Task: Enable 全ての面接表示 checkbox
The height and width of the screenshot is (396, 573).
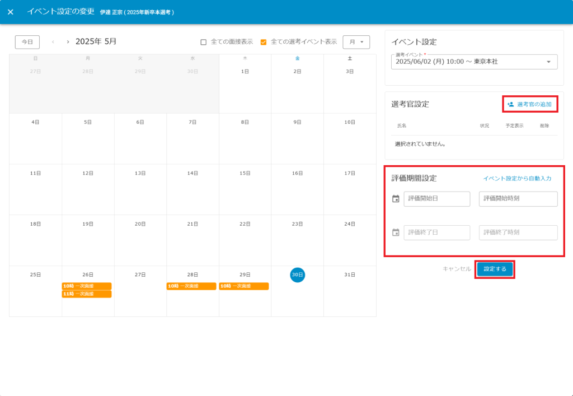Action: tap(204, 42)
